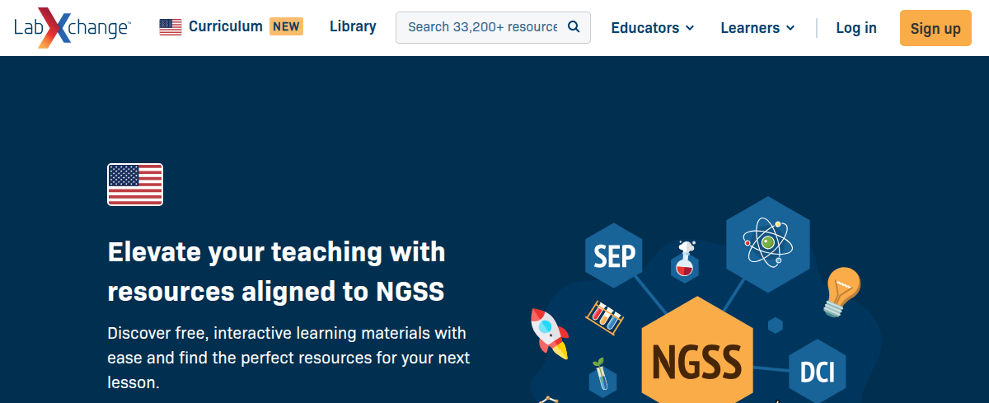
Task: Click the light bulb illustration
Action: [842, 292]
